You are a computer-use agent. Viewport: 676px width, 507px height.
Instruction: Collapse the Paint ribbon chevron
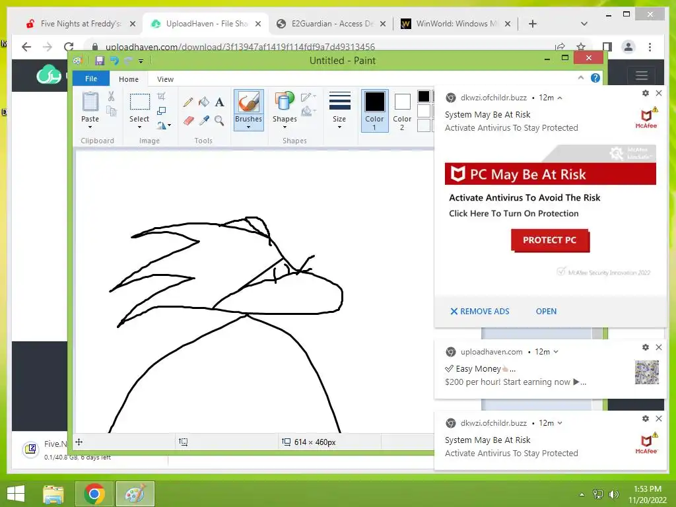pos(581,78)
